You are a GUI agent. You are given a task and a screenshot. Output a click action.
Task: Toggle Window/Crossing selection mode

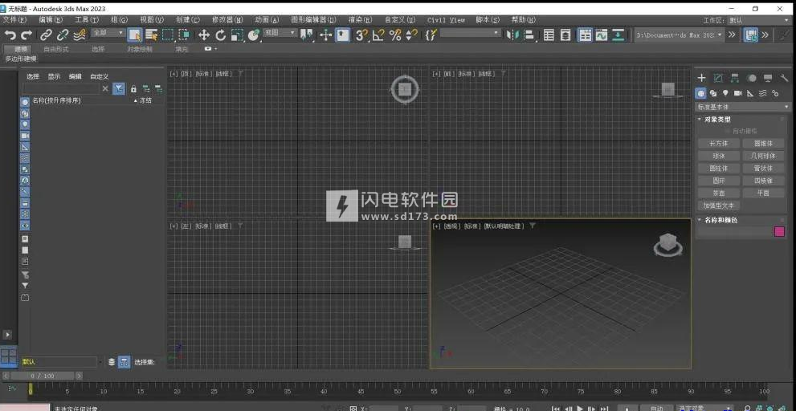click(x=184, y=35)
